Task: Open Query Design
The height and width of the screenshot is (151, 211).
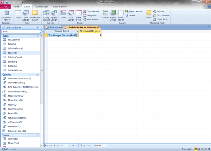Action: tap(54, 15)
